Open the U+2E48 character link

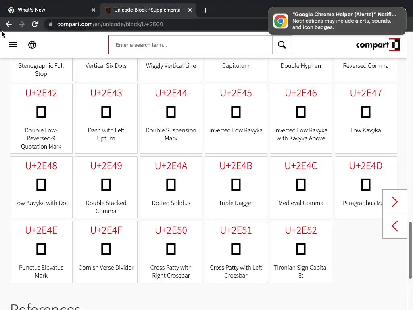click(x=41, y=166)
